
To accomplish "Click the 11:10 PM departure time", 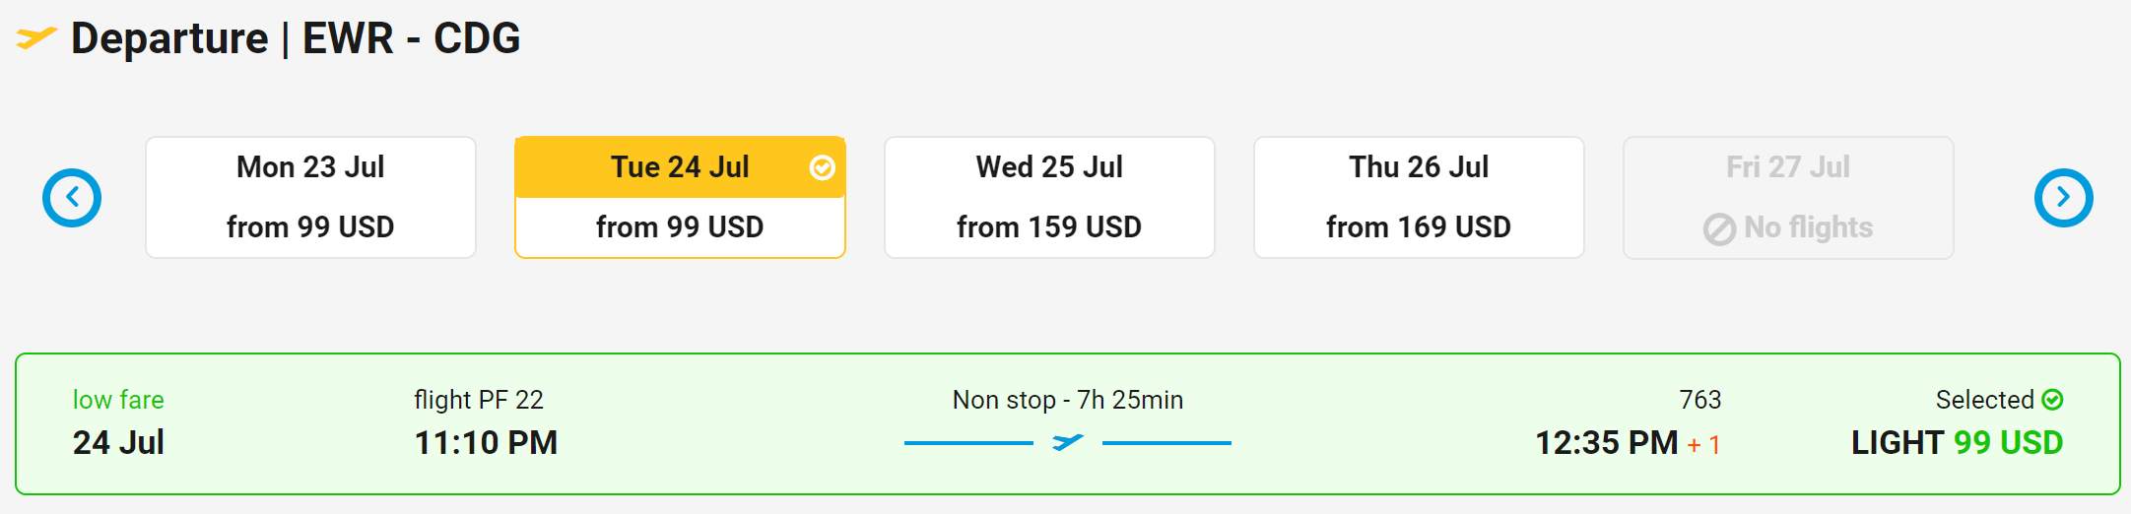I will point(486,443).
